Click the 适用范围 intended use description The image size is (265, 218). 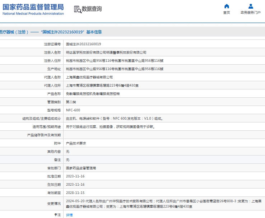111,127
